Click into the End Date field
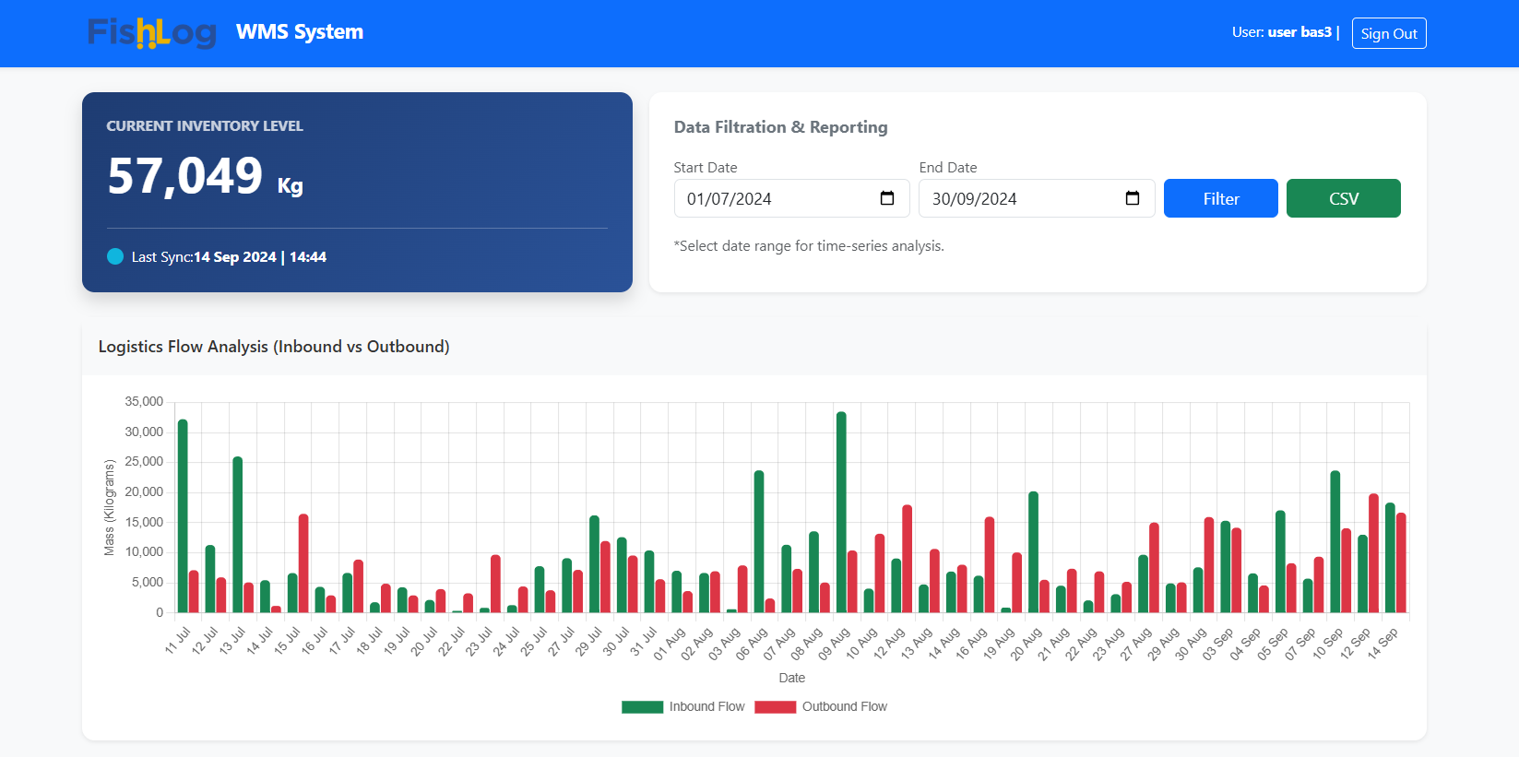The image size is (1519, 757). 1020,198
